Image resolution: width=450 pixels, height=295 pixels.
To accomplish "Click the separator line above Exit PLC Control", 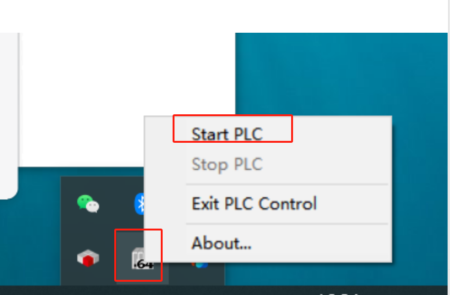I will coord(287,184).
